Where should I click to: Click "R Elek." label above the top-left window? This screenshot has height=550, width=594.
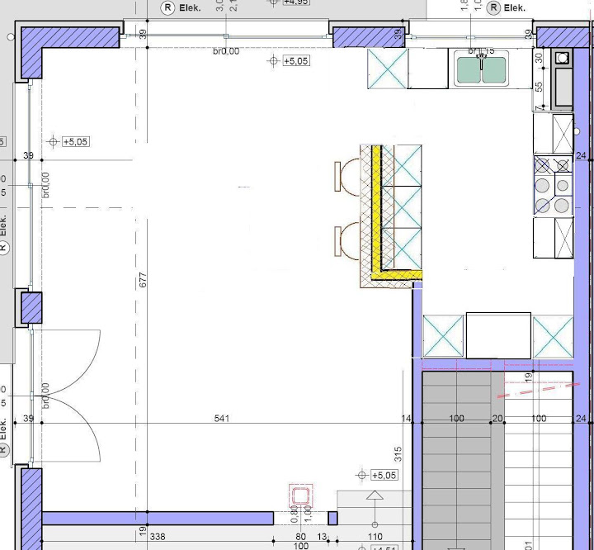coord(181,7)
